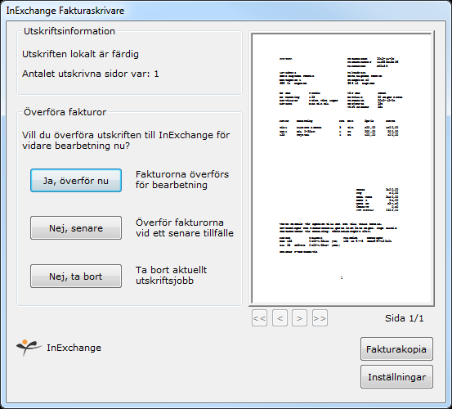This screenshot has width=452, height=409.
Task: Click "Utskriften lokalt är färdig" text
Action: pyautogui.click(x=80, y=54)
